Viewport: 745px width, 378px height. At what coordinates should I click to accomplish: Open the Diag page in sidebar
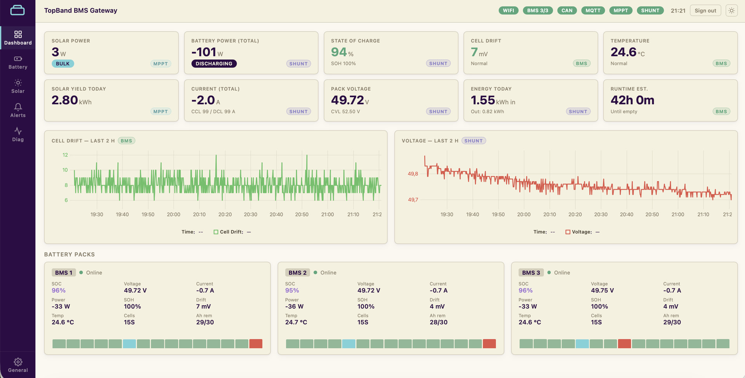pyautogui.click(x=18, y=134)
